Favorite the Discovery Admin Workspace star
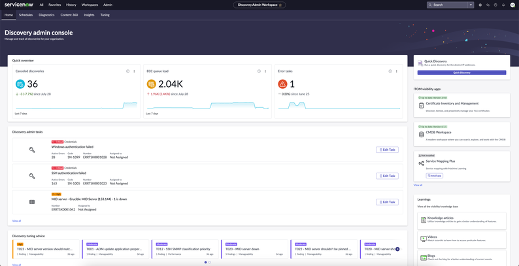The image size is (519, 266). point(280,5)
